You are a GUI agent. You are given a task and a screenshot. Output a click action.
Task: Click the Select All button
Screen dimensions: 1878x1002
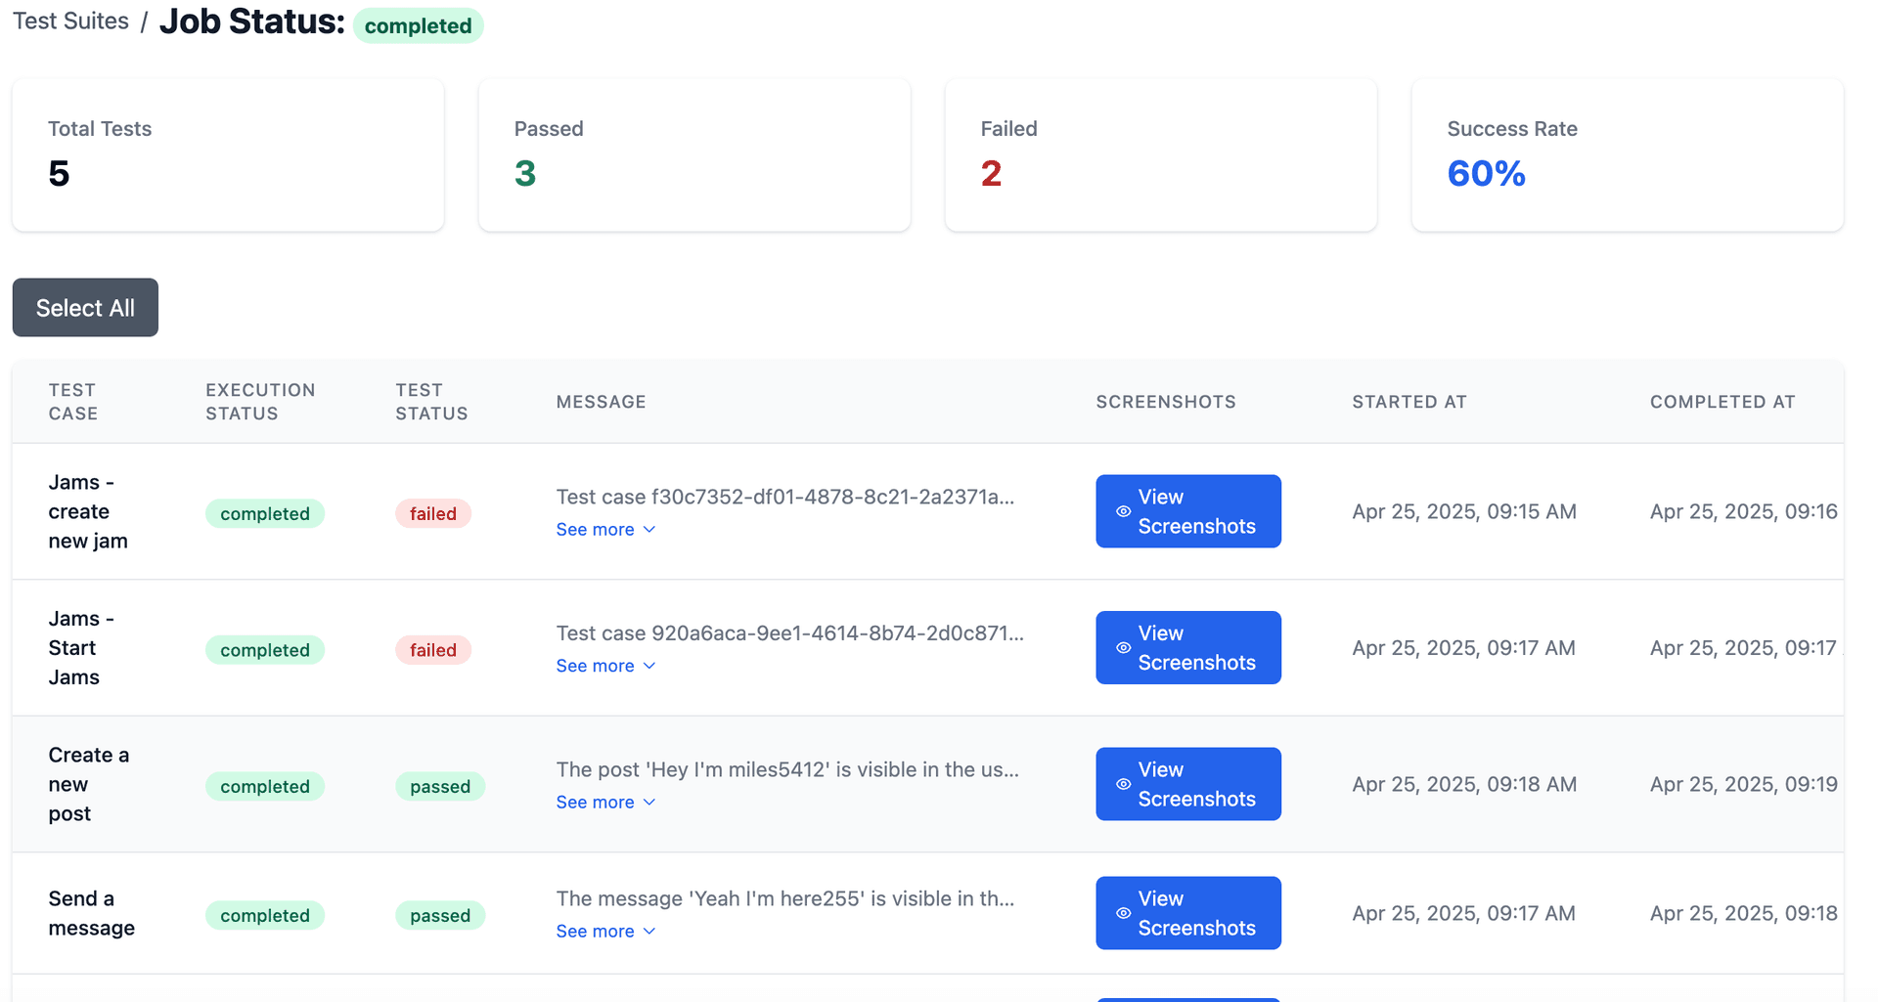pos(85,307)
